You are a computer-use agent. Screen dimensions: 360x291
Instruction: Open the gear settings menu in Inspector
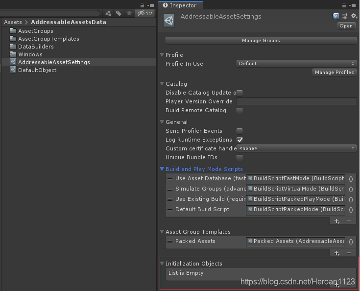[354, 16]
